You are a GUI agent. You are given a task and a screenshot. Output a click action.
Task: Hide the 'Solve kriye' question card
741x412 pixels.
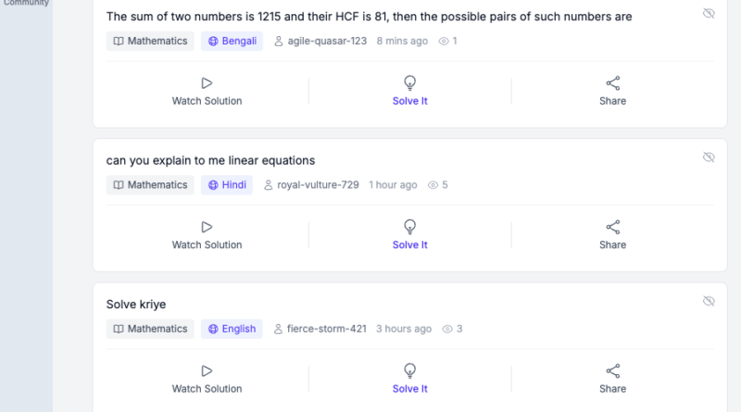tap(709, 302)
